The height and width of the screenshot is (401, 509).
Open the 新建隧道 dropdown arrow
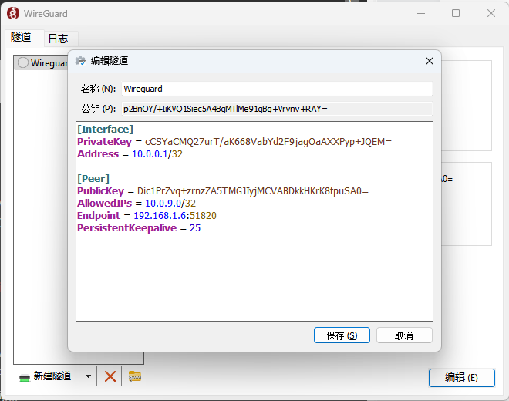[88, 376]
